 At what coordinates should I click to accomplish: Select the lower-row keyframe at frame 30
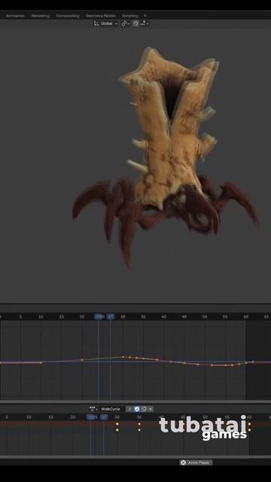[117, 430]
